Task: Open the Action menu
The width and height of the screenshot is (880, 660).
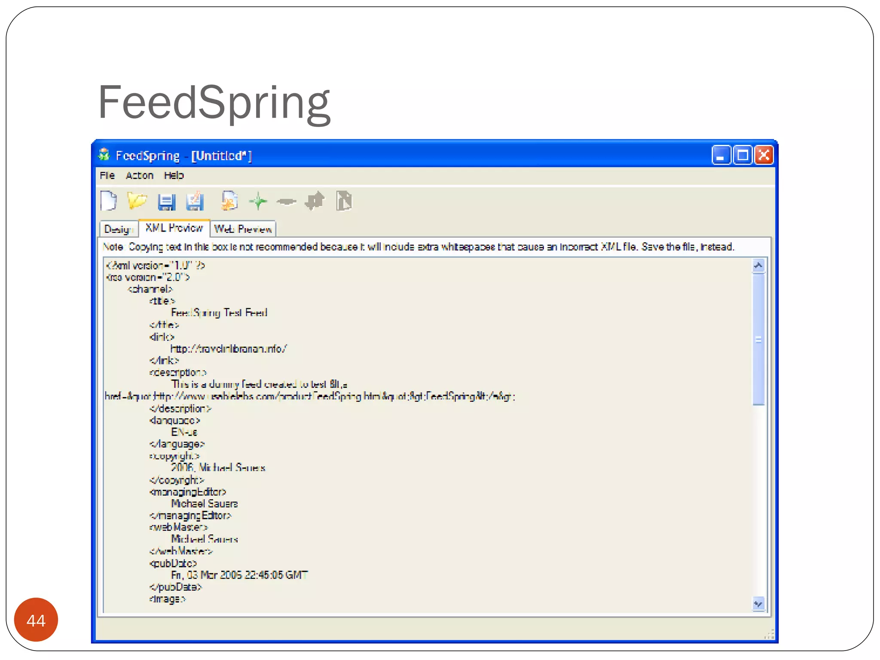Action: pyautogui.click(x=140, y=175)
